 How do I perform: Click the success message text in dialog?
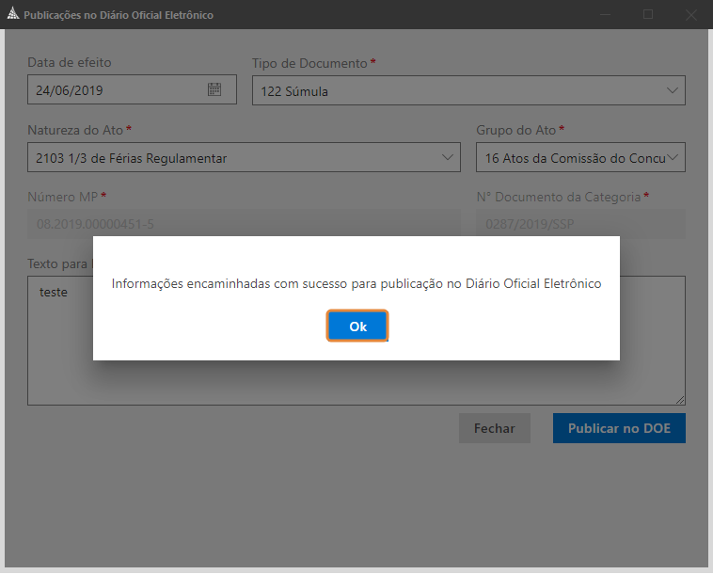(356, 283)
